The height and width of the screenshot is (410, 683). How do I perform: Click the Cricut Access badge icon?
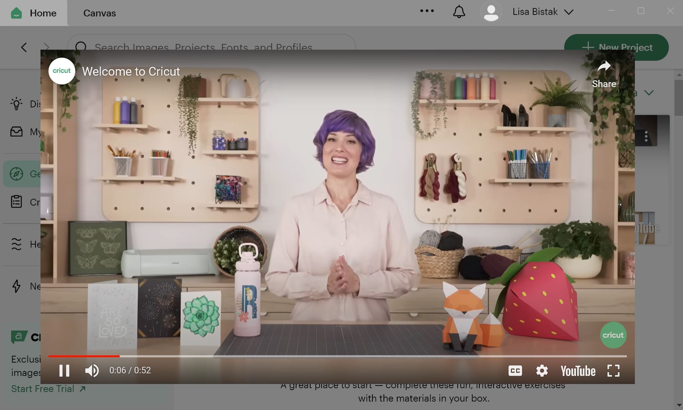19,337
